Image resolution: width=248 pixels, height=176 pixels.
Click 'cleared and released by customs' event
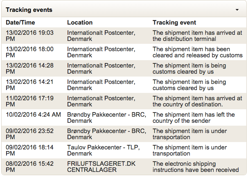[x=197, y=52]
